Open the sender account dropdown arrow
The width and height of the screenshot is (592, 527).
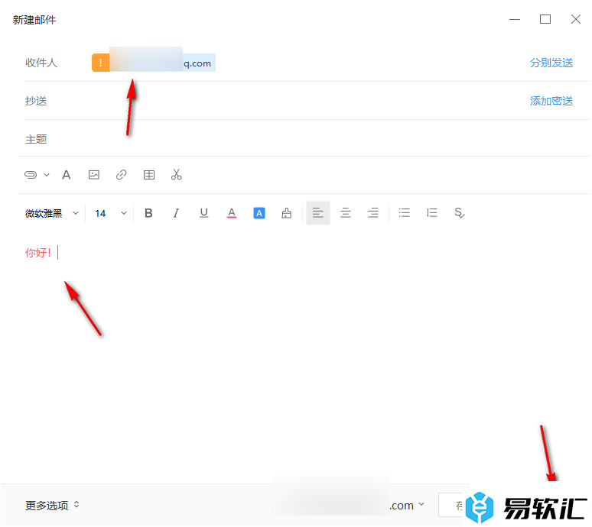pos(421,504)
